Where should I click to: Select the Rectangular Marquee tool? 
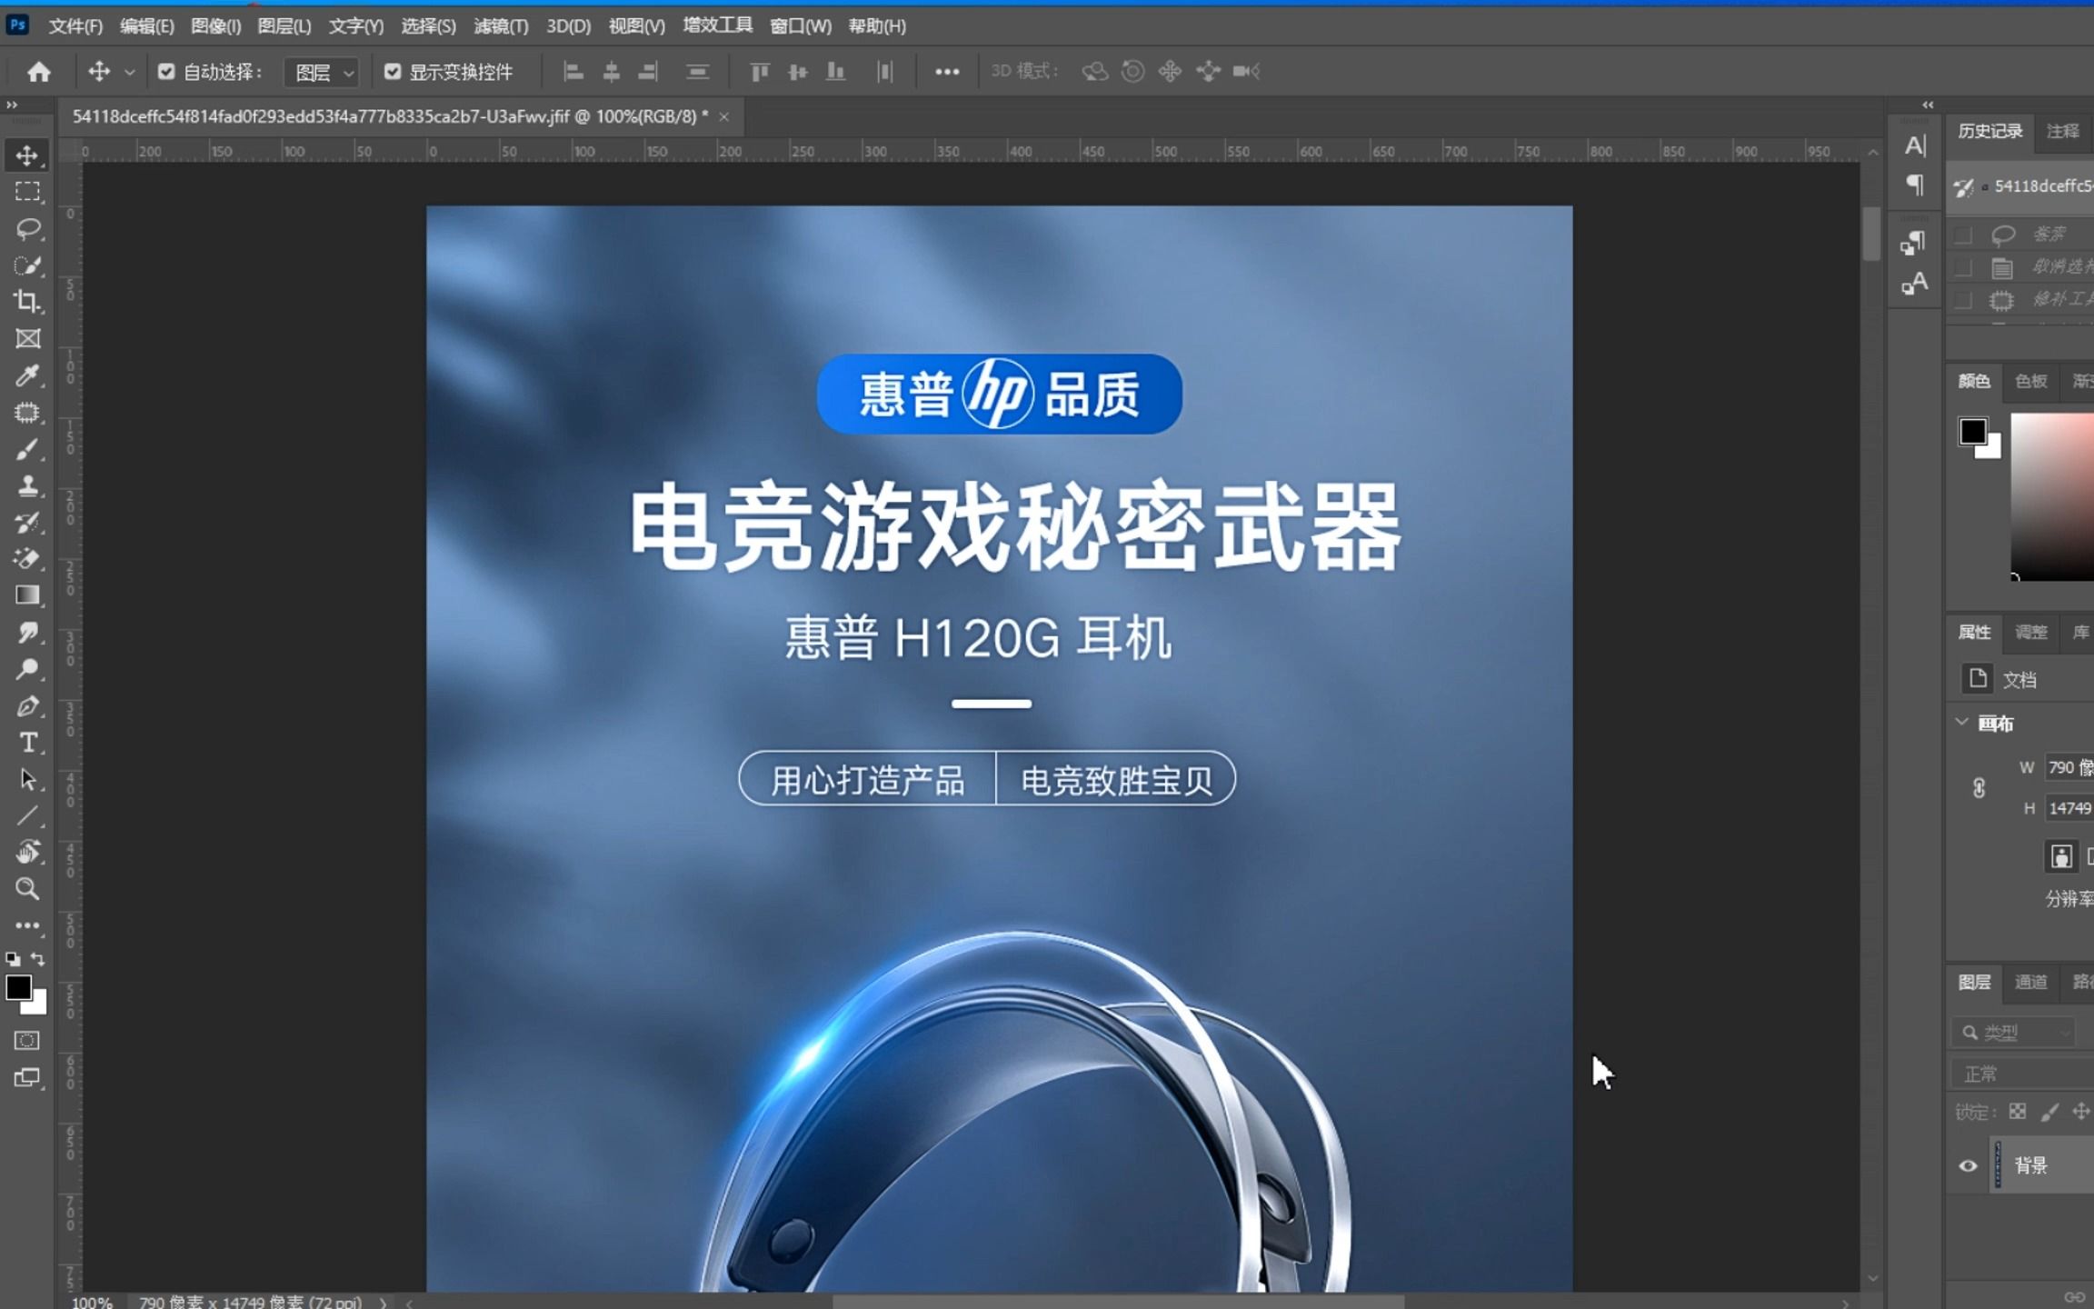click(x=27, y=192)
